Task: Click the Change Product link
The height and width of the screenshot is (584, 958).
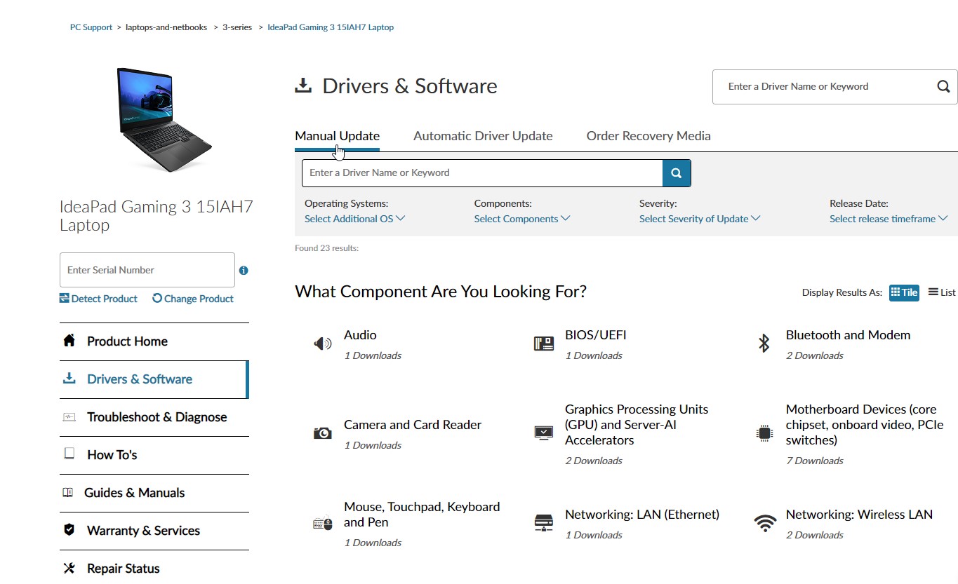Action: [x=193, y=299]
